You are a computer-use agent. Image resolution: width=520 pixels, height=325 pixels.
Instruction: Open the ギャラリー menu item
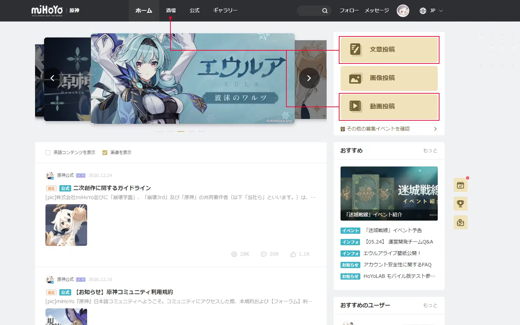225,10
